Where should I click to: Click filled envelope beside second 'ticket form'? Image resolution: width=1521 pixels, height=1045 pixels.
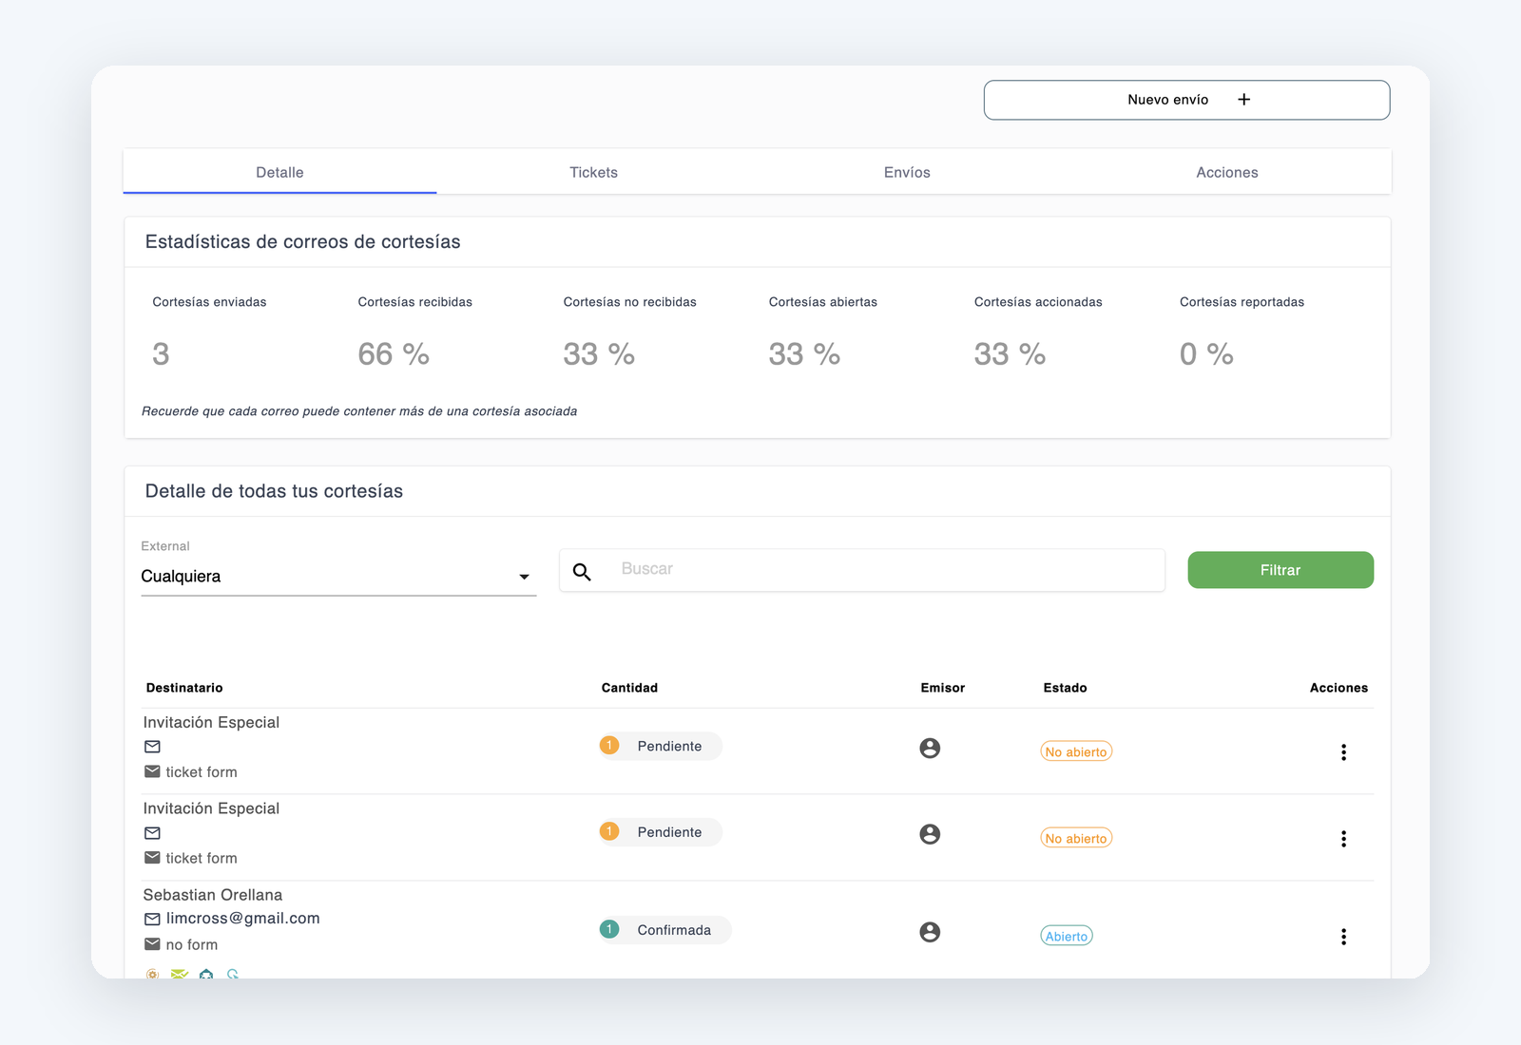coord(152,858)
